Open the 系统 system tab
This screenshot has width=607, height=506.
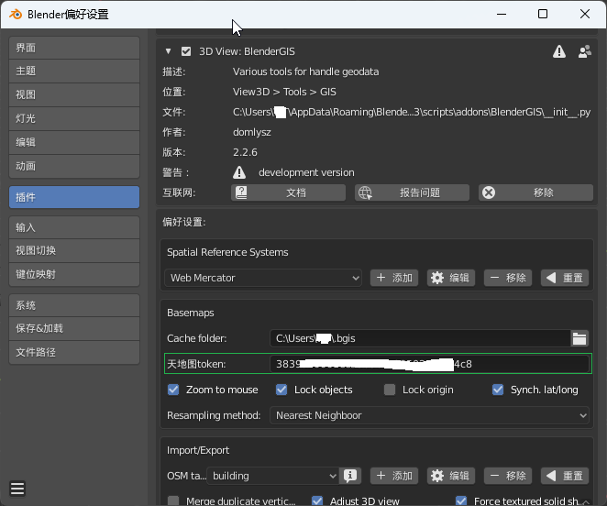coord(74,305)
